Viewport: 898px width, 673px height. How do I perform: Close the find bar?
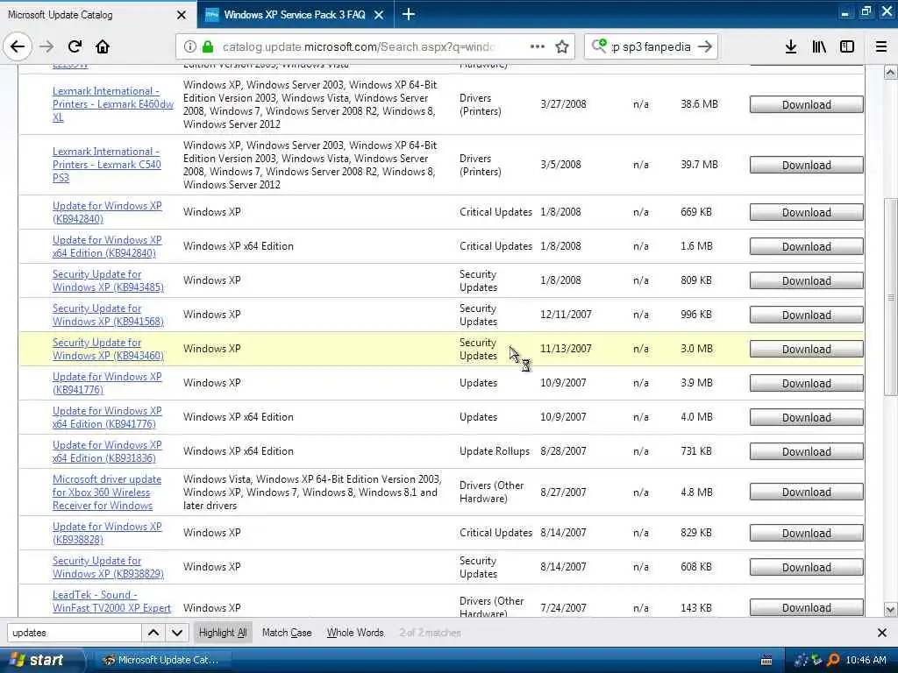[882, 633]
